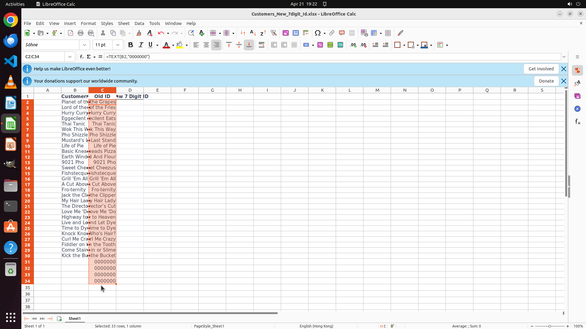Open the Format menu

[x=88, y=23]
